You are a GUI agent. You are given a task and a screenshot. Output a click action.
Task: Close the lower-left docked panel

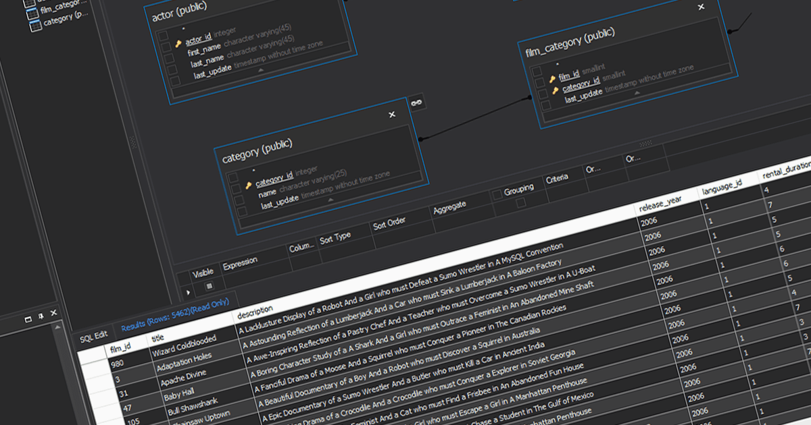(x=53, y=312)
